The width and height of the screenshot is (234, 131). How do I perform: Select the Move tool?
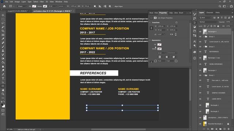tap(3, 15)
